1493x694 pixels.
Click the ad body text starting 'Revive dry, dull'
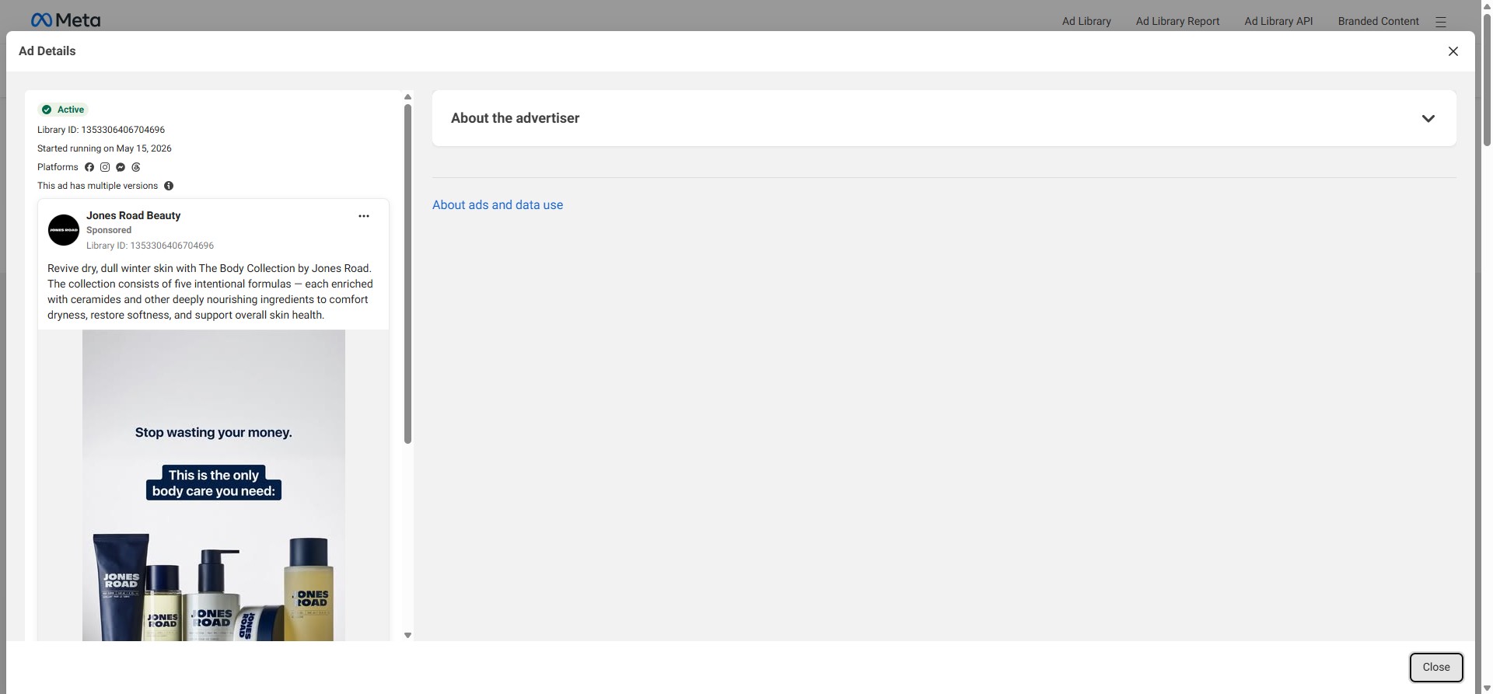210,291
